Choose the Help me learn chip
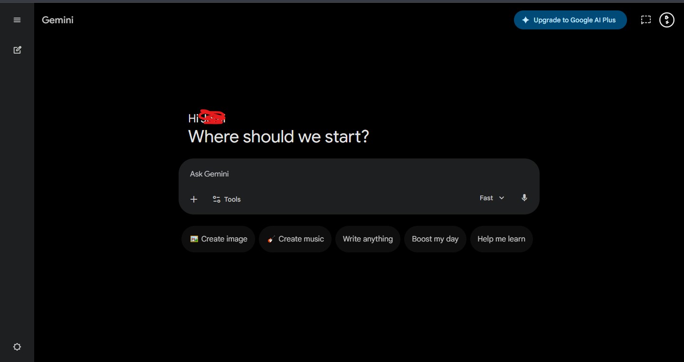684x362 pixels. pos(501,239)
